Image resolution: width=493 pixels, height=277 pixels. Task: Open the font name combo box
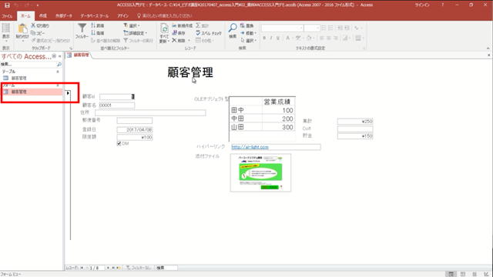[282, 28]
